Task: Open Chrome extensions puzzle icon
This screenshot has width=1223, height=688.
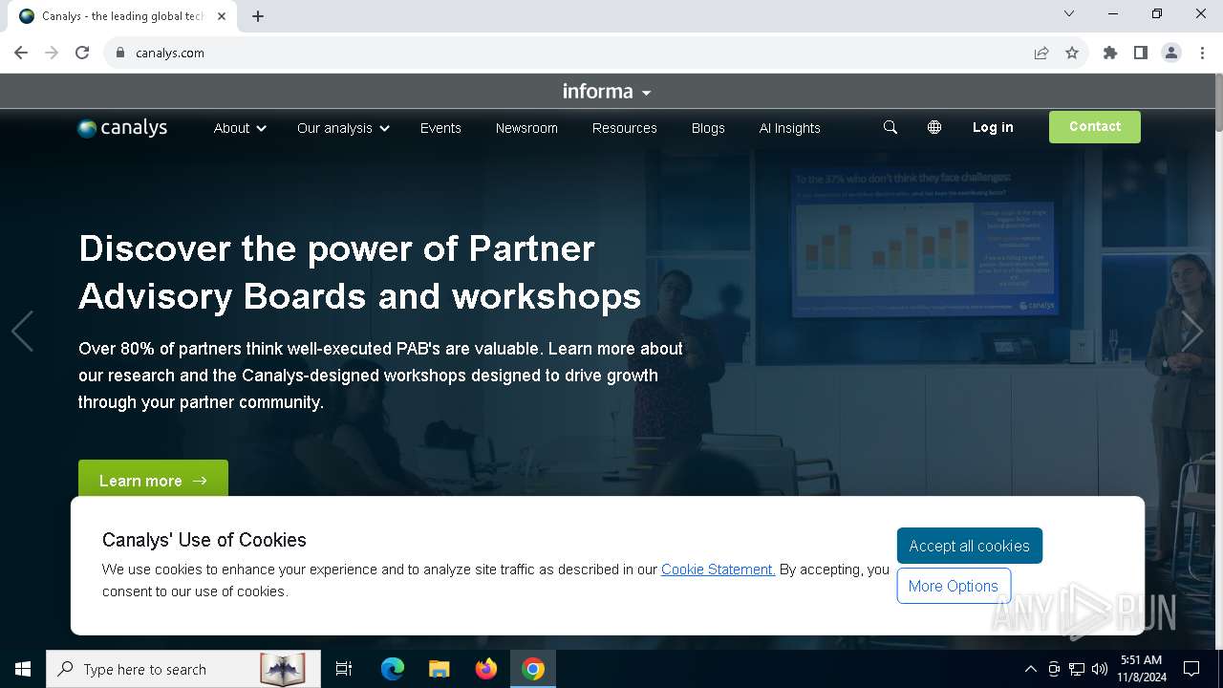Action: click(1110, 53)
